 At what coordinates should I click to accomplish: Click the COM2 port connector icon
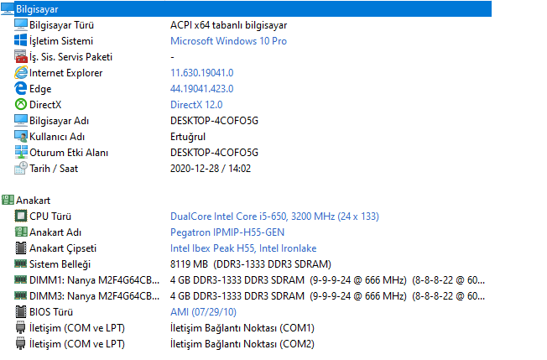[x=21, y=343]
